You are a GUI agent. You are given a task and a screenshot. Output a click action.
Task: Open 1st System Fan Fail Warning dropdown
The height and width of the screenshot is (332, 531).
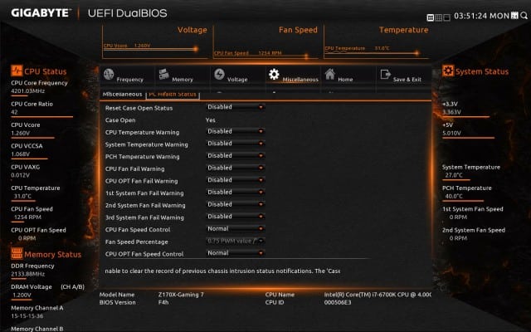236,193
